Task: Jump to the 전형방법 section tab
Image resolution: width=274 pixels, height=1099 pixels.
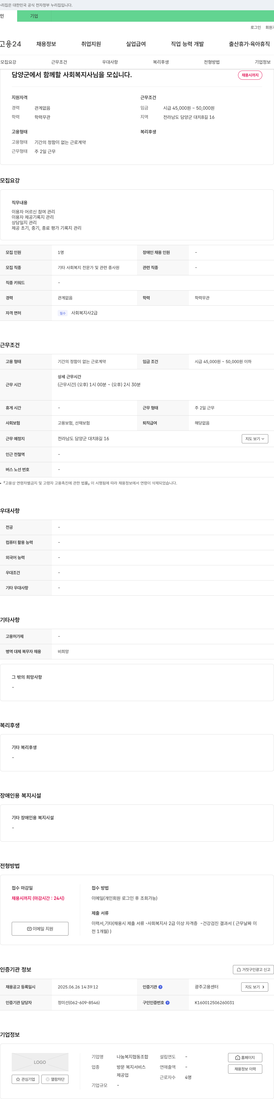Action: click(x=212, y=62)
